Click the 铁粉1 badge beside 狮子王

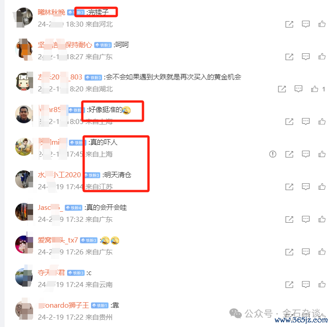click(100, 305)
